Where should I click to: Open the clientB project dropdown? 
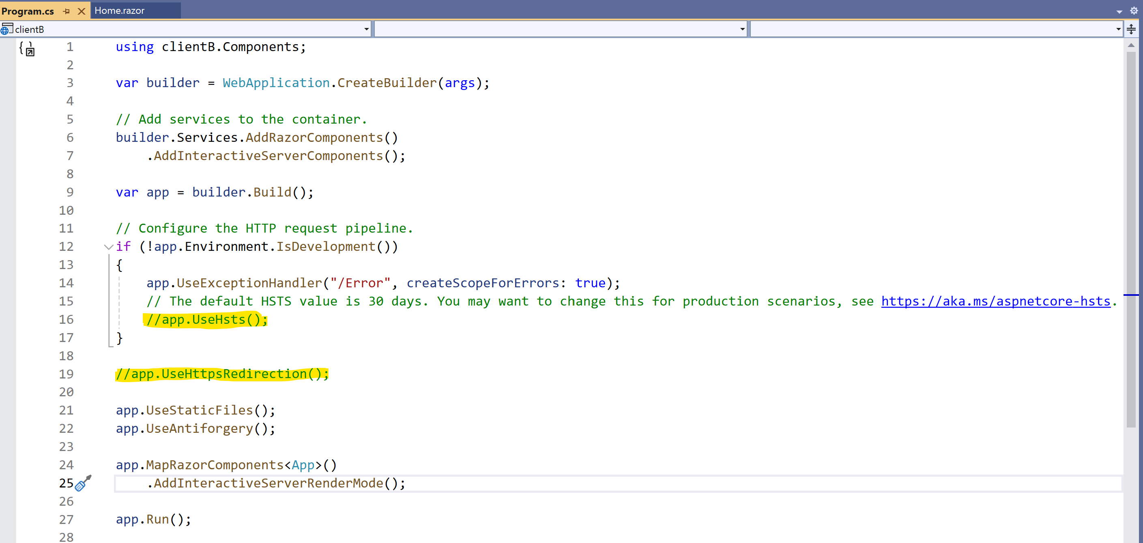(x=367, y=29)
